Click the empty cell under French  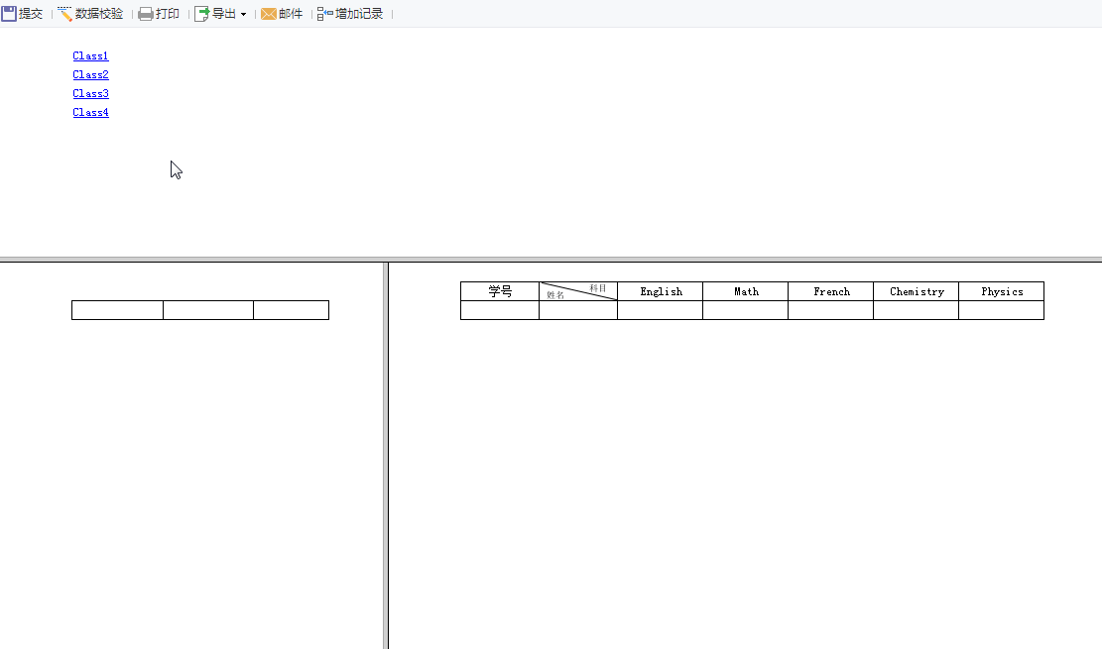point(831,310)
